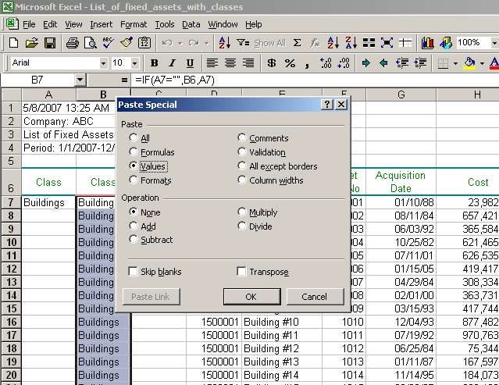Open the font size dropdown
Screen dimensions: 499x385
coord(134,63)
